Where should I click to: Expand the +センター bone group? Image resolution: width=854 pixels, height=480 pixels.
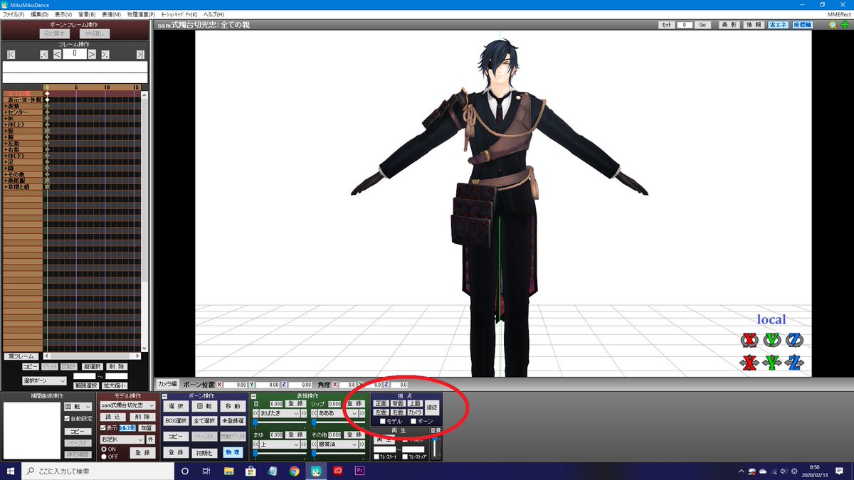pyautogui.click(x=22, y=112)
